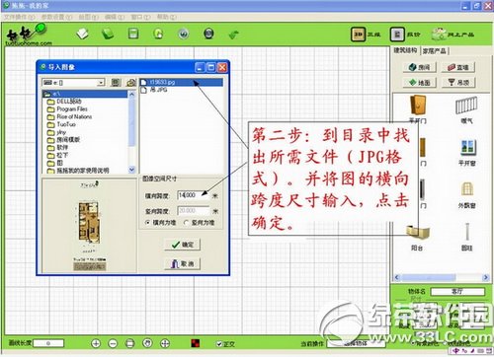494x357 pixels.
Task: Toggle the 正交 orthogonal checkbox
Action: click(219, 344)
